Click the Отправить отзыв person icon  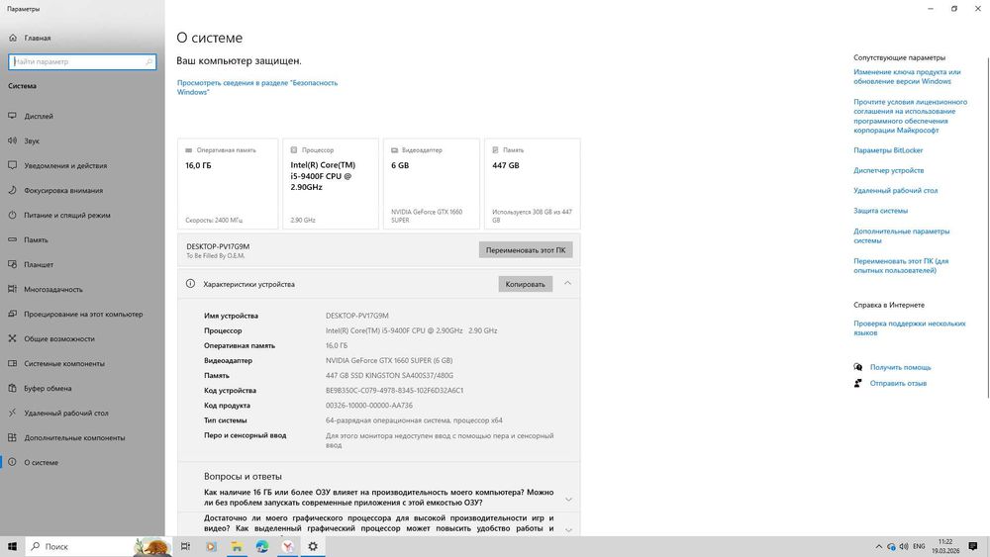pos(858,383)
